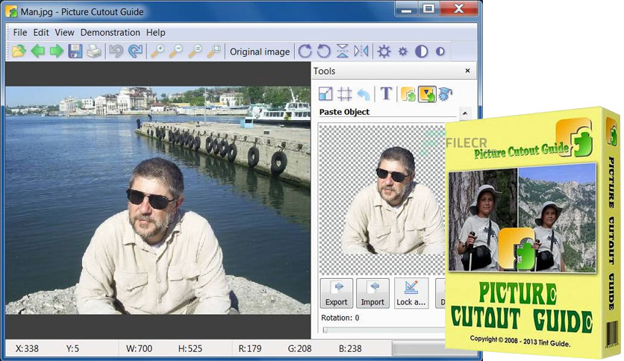Screen dimensions: 624x361
Task: Select the Resize tool in Tools panel
Action: pyautogui.click(x=326, y=94)
